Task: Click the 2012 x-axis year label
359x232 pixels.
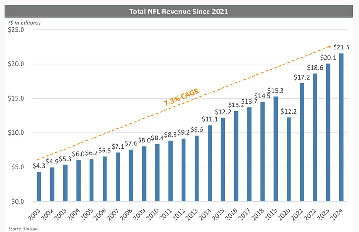Action: (179, 214)
